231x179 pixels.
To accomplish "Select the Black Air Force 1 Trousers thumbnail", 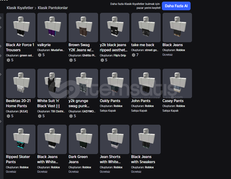I will coord(21,27).
